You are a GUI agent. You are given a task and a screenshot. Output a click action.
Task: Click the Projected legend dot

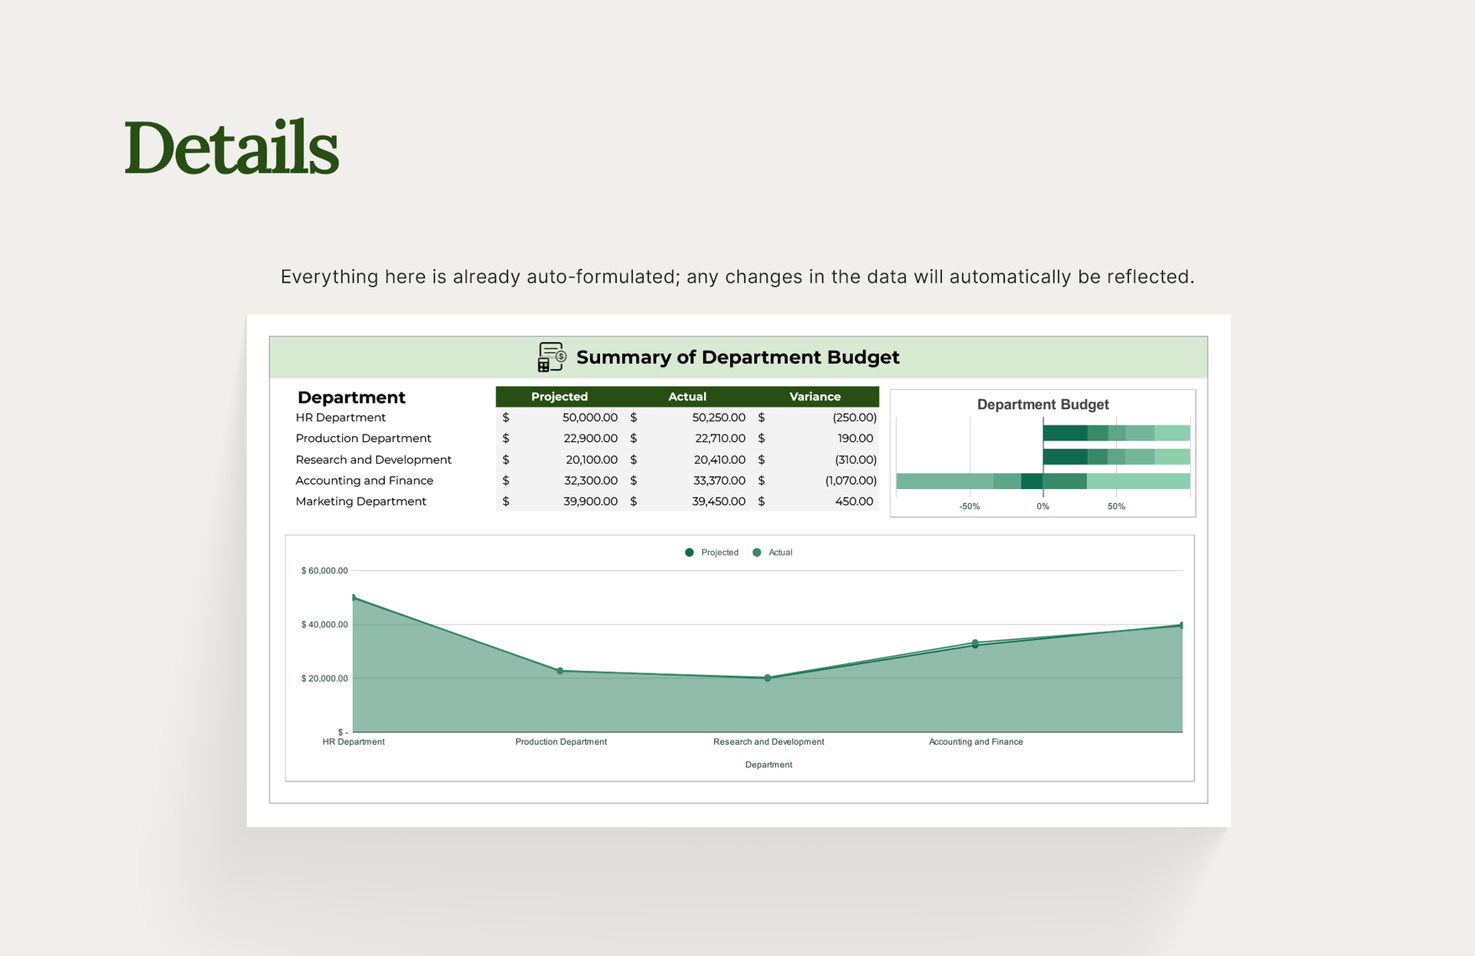point(689,553)
